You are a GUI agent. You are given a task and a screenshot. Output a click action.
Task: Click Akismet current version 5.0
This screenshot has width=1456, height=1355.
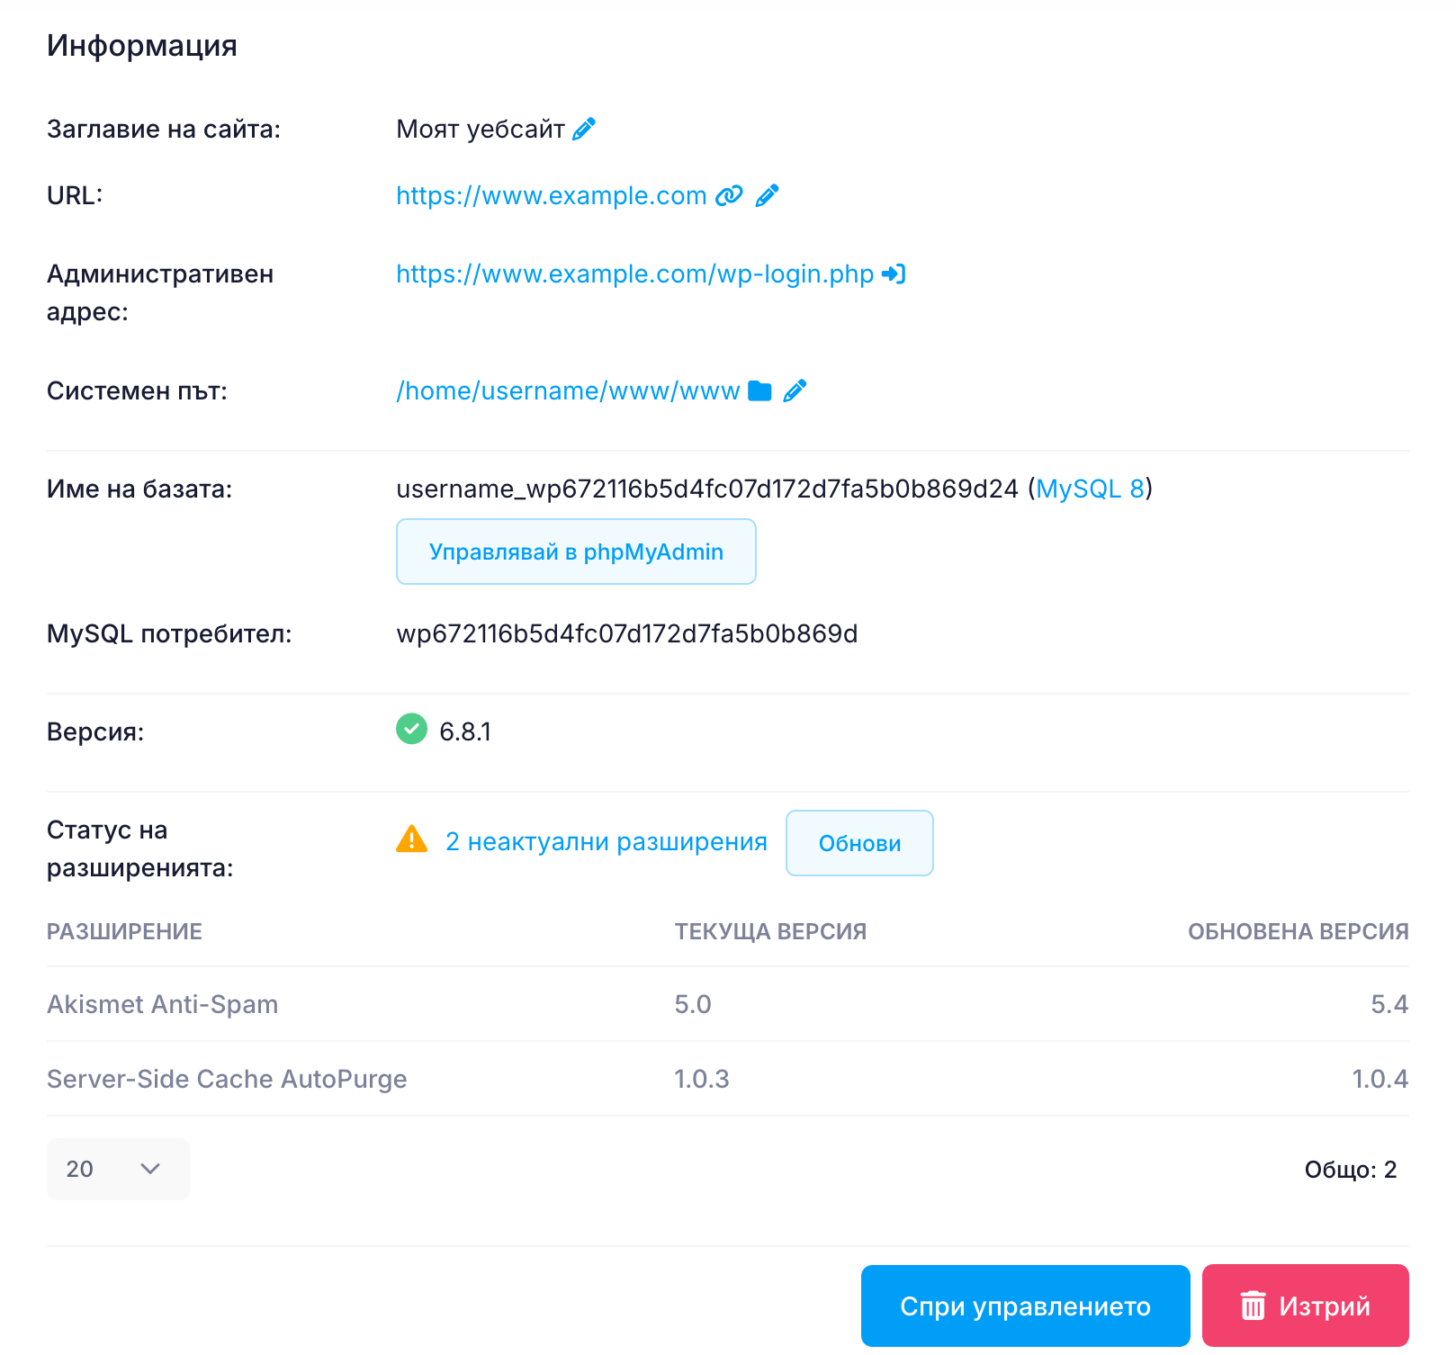tap(693, 1004)
